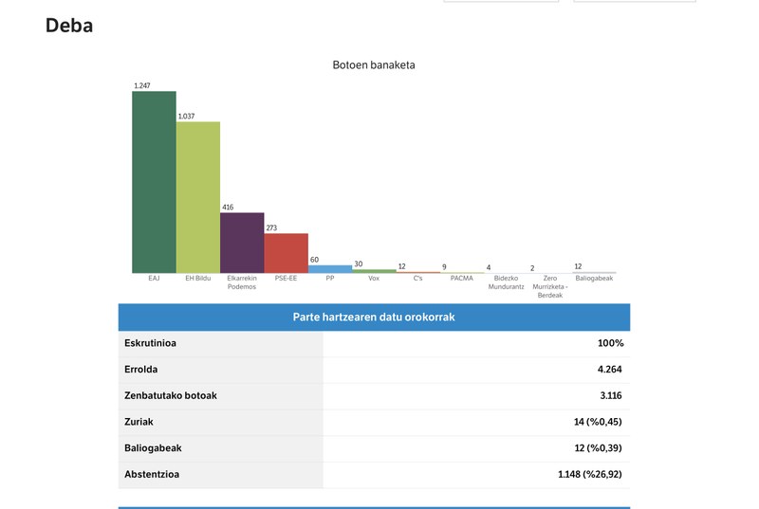
Task: Click the dark green EAJ bar
Action: 154,182
